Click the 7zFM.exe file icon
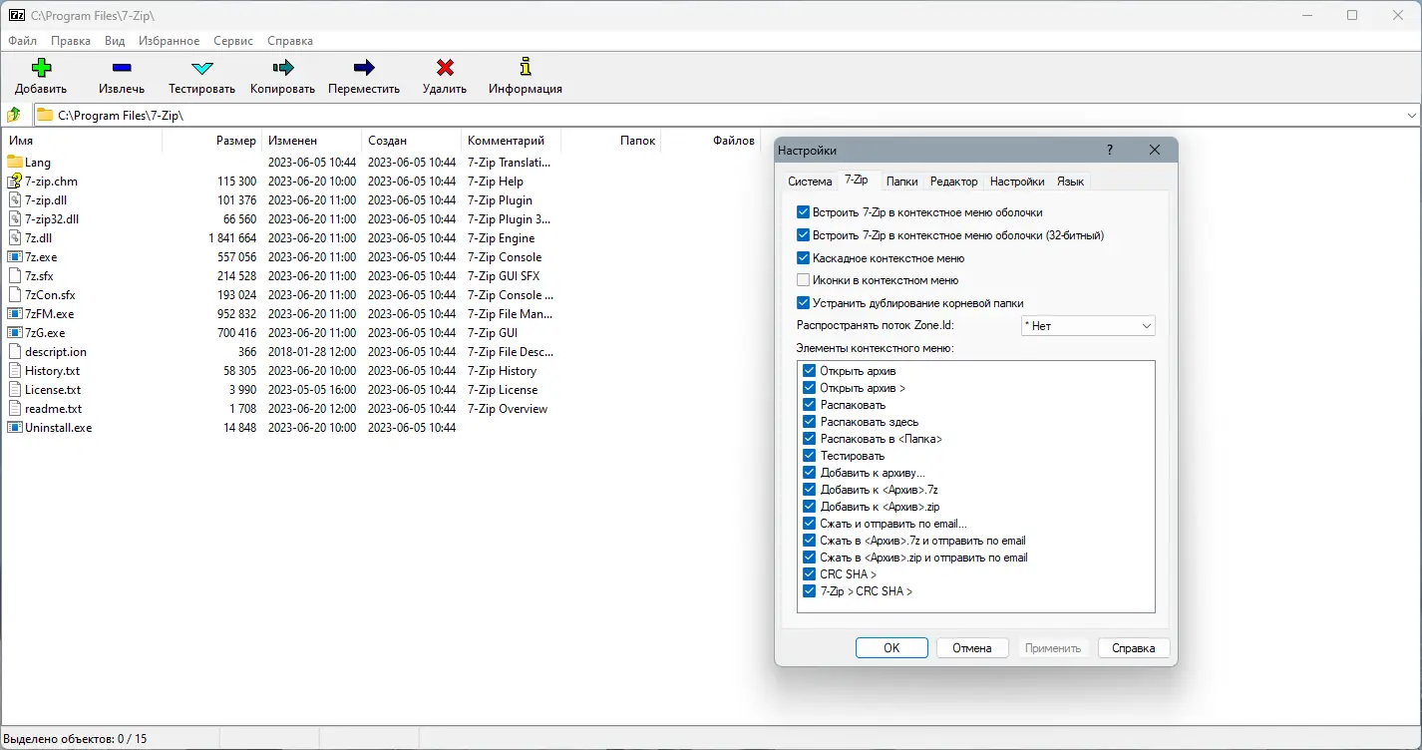The height and width of the screenshot is (750, 1422). point(15,313)
